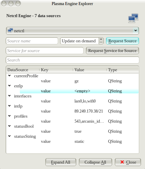
Task: Increase the update interval with up arrow
Action: [x=101, y=39]
